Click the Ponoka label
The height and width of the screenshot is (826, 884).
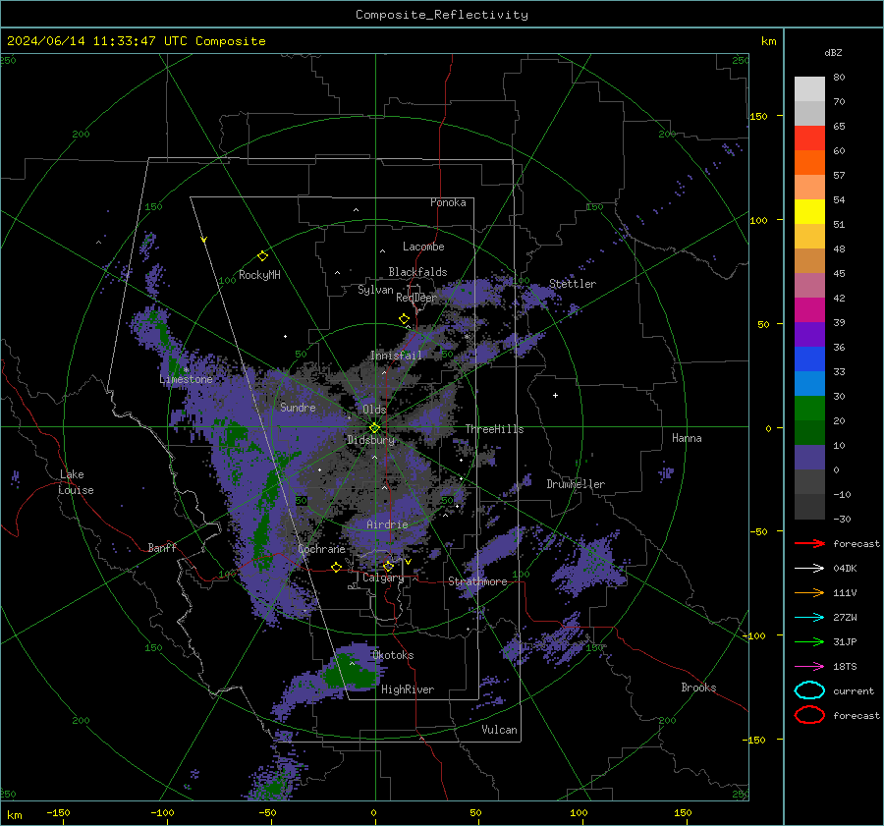click(x=448, y=202)
